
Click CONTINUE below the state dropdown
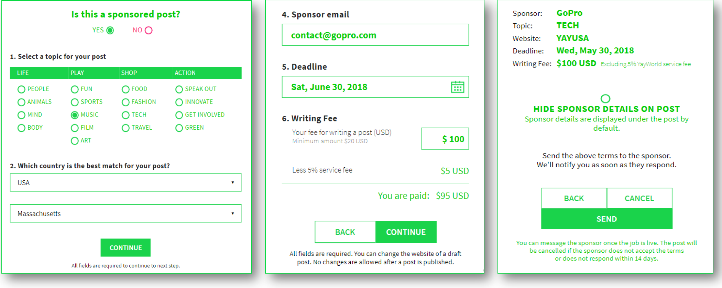tap(125, 248)
